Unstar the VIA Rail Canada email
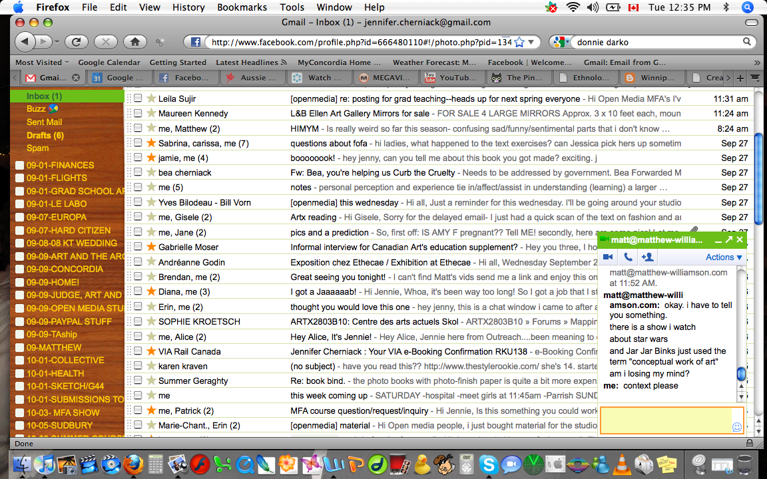 click(151, 351)
